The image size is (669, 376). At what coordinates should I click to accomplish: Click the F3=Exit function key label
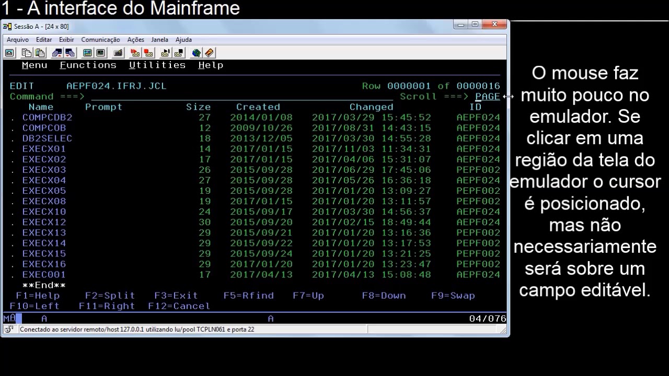coord(176,296)
